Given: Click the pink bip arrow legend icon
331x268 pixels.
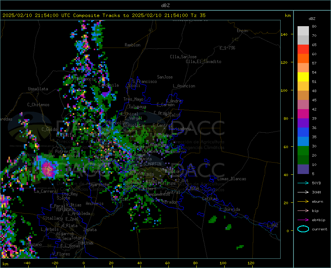Looking at the screenshot, I should pyautogui.click(x=303, y=211).
